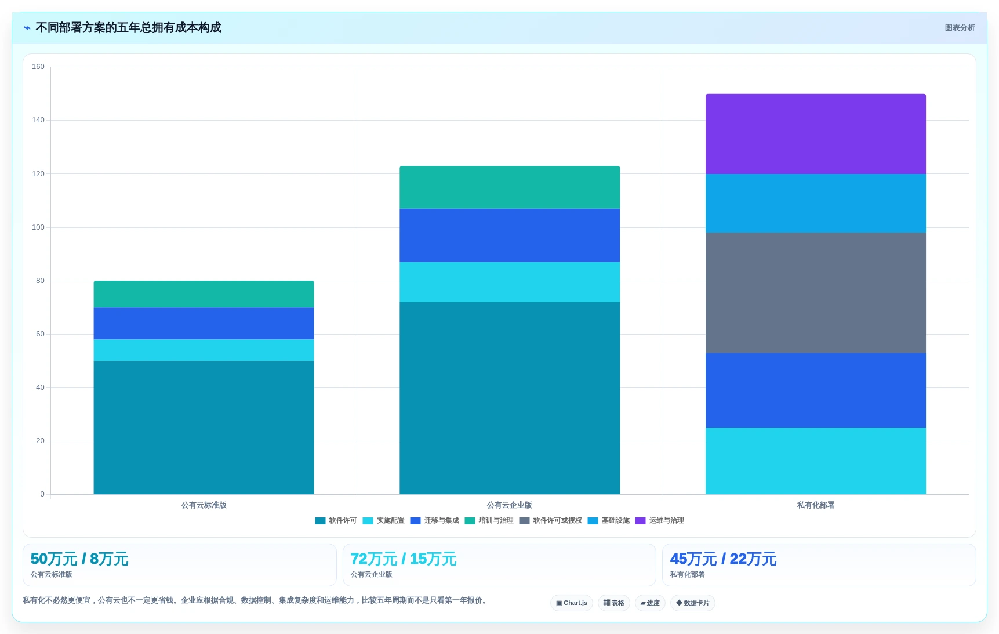The width and height of the screenshot is (999, 634).
Task: Select the 迁移与集成 segment in 公有云标准版 bar
Action: [x=204, y=324]
